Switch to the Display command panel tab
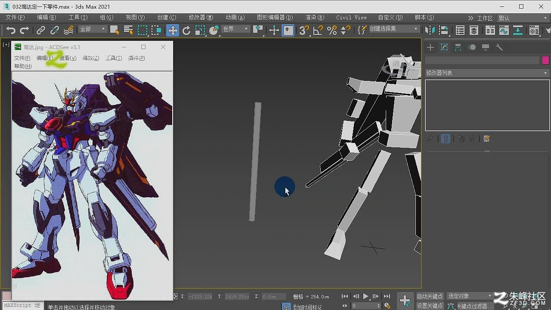551x310 pixels. tap(486, 47)
